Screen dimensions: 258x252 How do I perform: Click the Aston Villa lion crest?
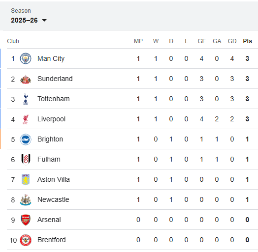click(26, 180)
